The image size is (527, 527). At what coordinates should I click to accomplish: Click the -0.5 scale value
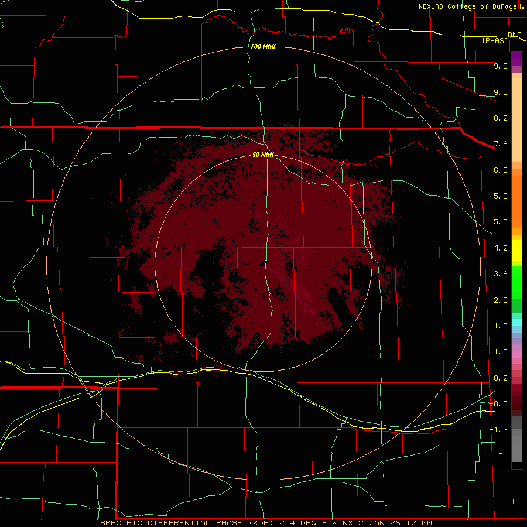pyautogui.click(x=498, y=404)
